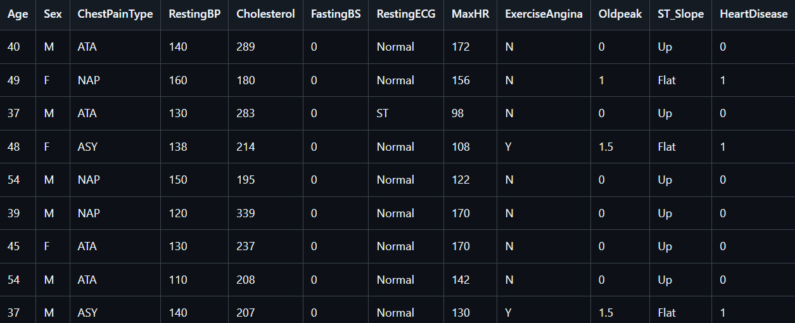Select the Cholesterol column header
Viewport: 795px width, 323px height.
(x=265, y=14)
